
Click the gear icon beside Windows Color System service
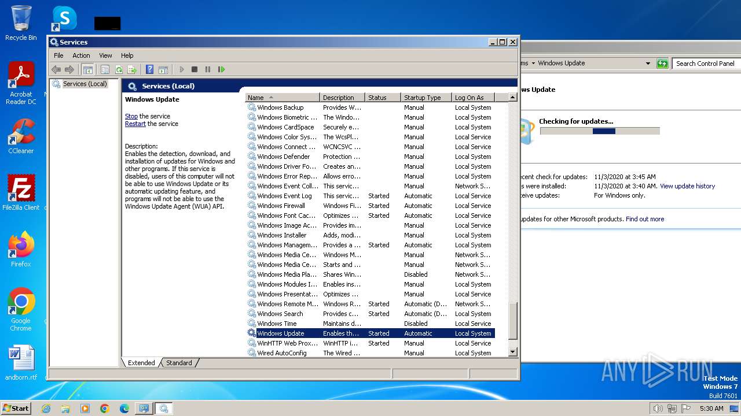(x=251, y=137)
